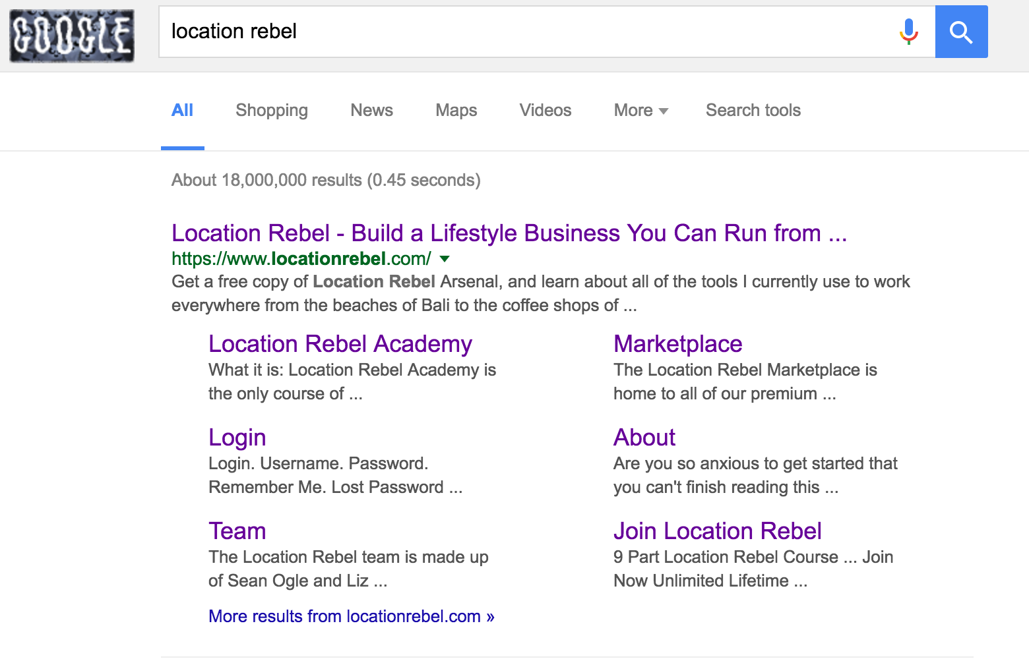Click snippet 'Login. Username. Password.'
Viewport: 1029px width, 663px height.
coord(319,463)
